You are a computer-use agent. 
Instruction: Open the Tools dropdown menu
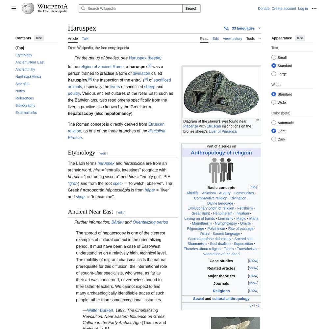(253, 38)
